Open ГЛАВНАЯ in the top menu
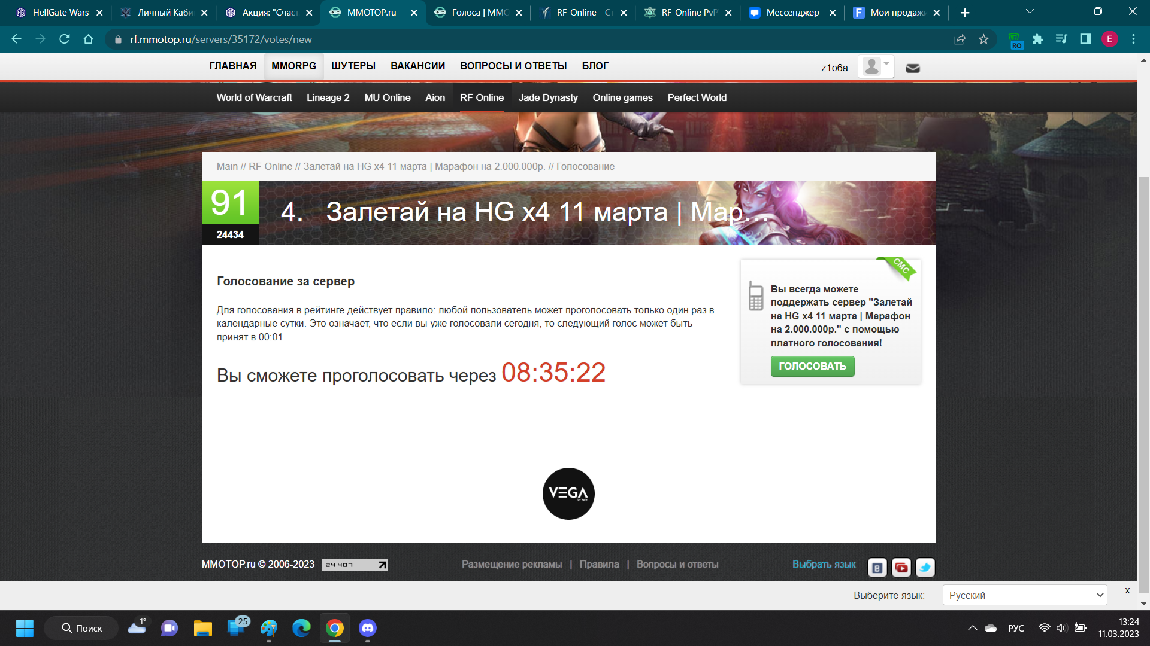 click(x=232, y=66)
